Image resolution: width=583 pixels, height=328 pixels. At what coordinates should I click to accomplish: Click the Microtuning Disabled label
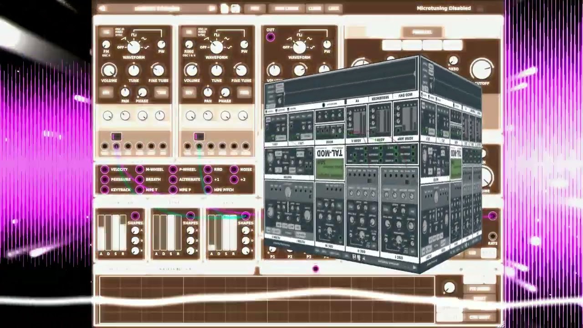[444, 8]
